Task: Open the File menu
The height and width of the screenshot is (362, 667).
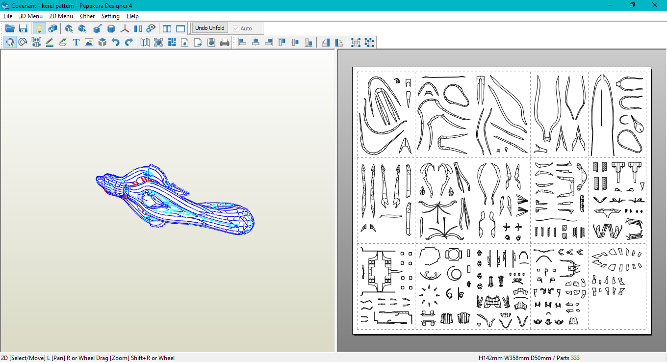Action: [x=8, y=16]
